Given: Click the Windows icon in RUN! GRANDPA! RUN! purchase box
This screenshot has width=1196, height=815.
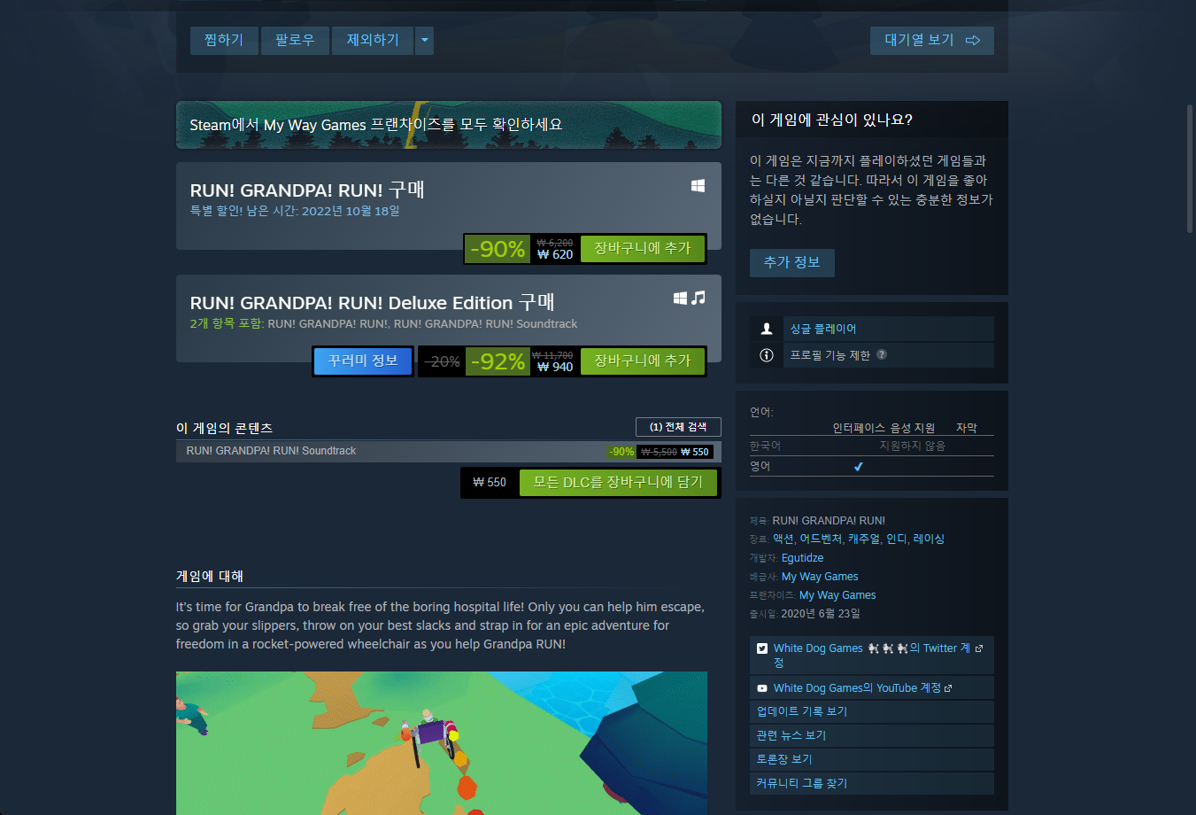Looking at the screenshot, I should 698,186.
